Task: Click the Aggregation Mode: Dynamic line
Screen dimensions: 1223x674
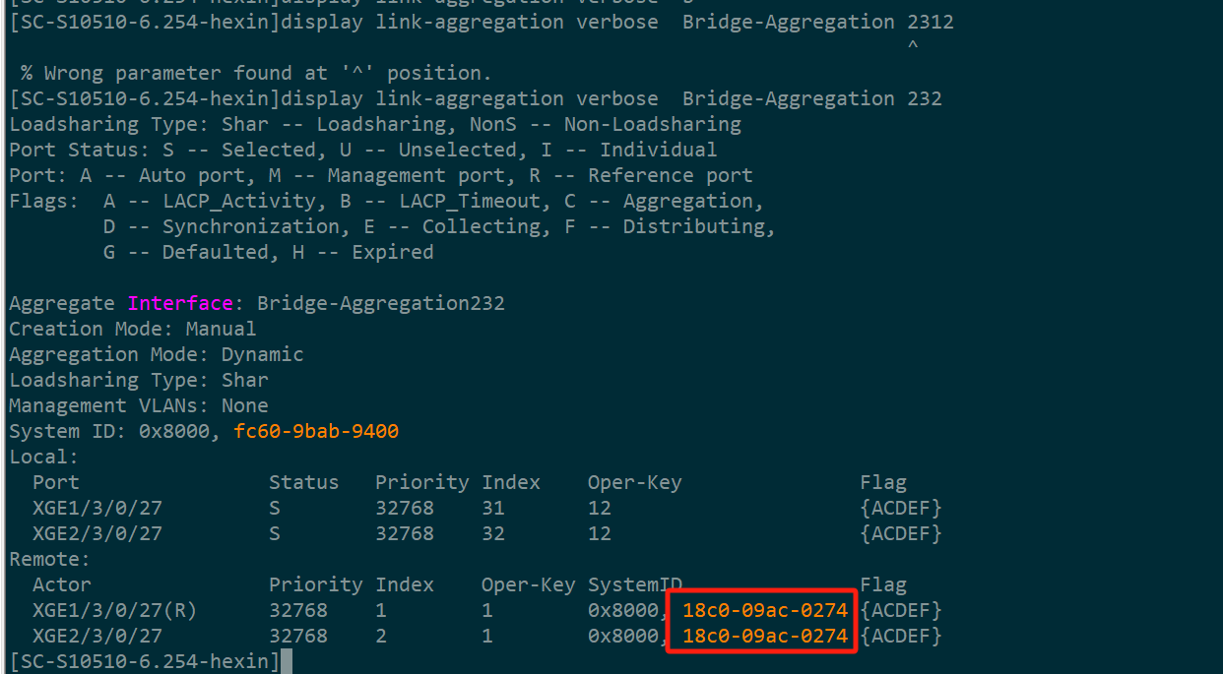Action: [x=157, y=354]
